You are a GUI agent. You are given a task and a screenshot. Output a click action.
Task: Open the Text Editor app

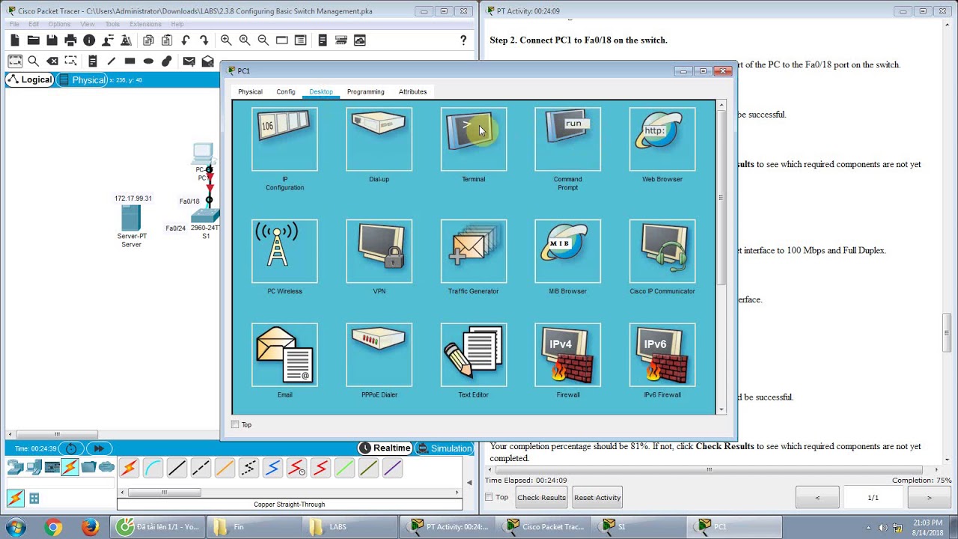473,355
